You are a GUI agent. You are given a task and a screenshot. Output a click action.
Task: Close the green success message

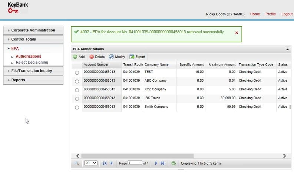pyautogui.click(x=237, y=33)
